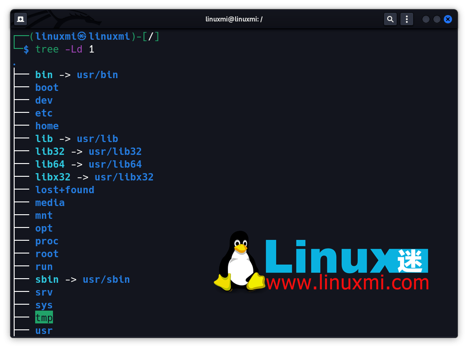Open a new terminal tab icon

pyautogui.click(x=21, y=19)
